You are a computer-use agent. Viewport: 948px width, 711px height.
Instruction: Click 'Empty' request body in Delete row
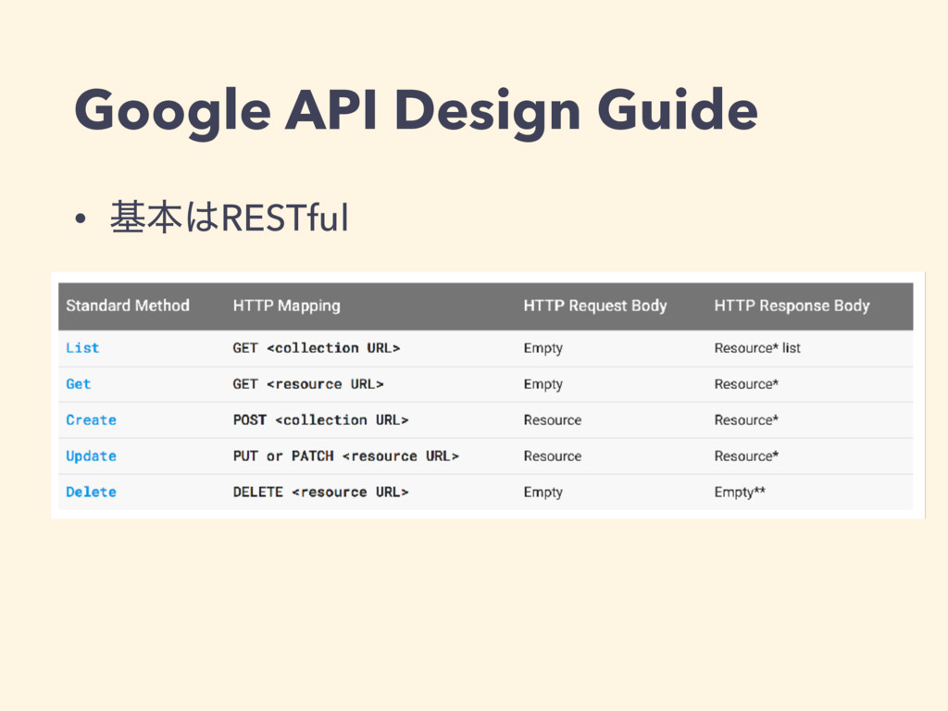(x=543, y=493)
